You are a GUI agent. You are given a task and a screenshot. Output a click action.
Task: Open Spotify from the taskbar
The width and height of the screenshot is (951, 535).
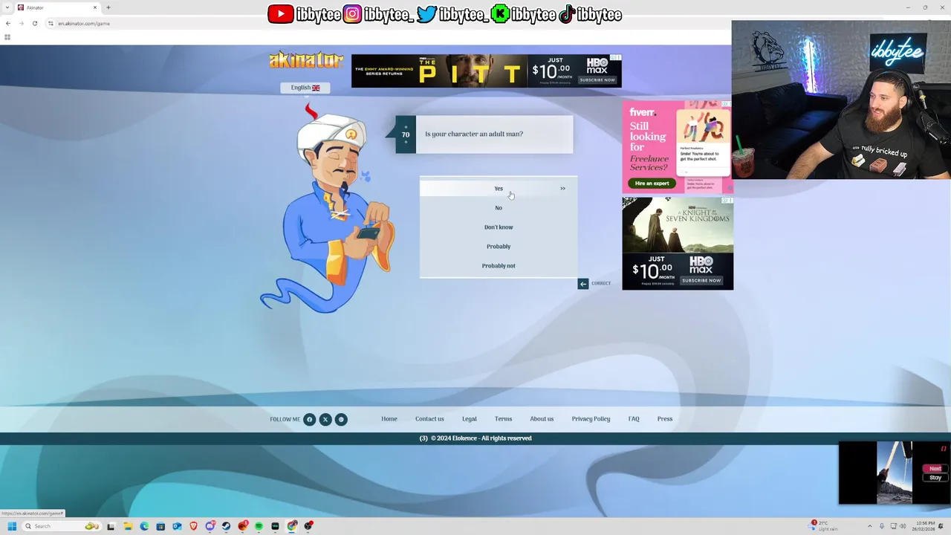point(259,526)
